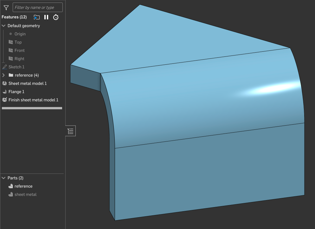Click the Features (12) header label
Image resolution: width=315 pixels, height=229 pixels.
tap(14, 17)
